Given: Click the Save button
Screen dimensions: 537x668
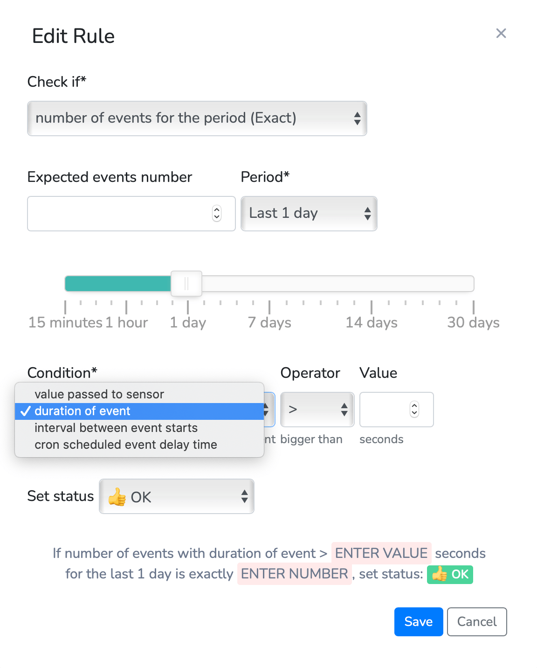Looking at the screenshot, I should [419, 622].
